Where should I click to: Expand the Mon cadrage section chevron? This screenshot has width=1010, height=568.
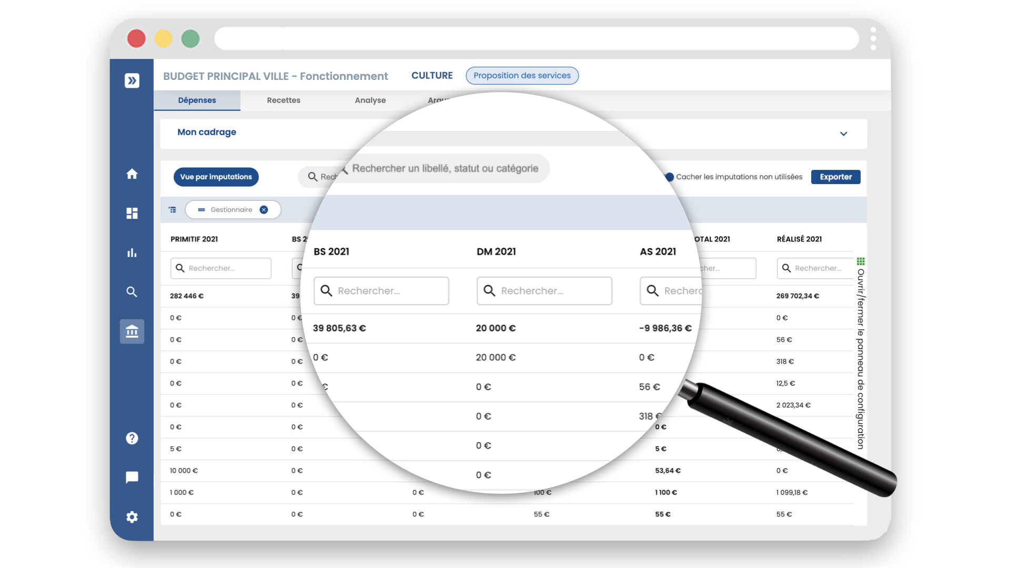[844, 134]
